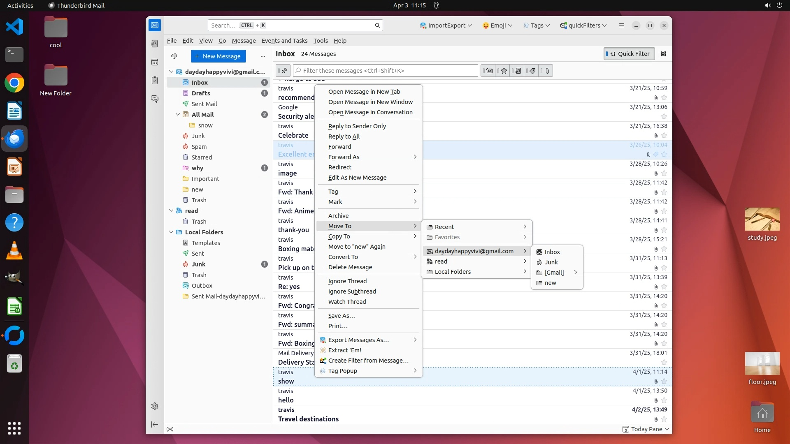The image size is (790, 444).
Task: Expand the [Gmail] submenu folder
Action: coord(557,273)
